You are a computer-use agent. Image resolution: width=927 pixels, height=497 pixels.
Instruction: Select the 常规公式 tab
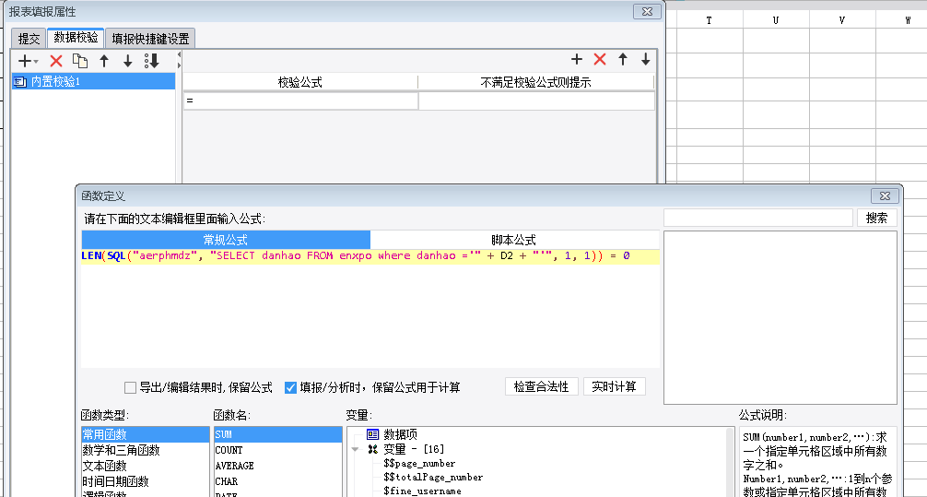(x=226, y=240)
